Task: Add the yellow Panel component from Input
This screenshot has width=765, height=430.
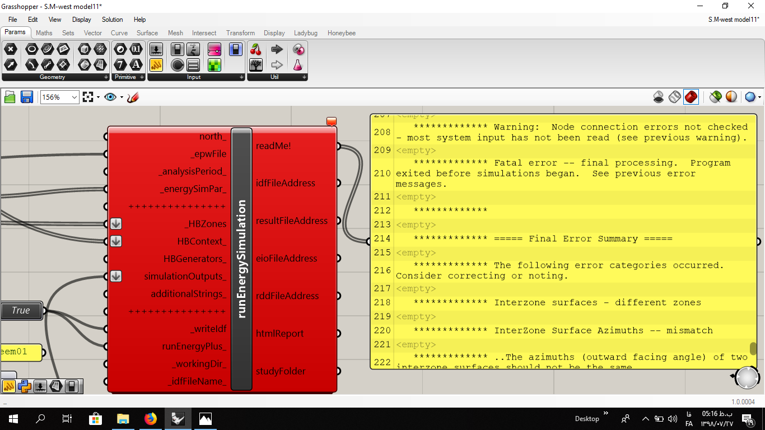Action: coord(156,65)
